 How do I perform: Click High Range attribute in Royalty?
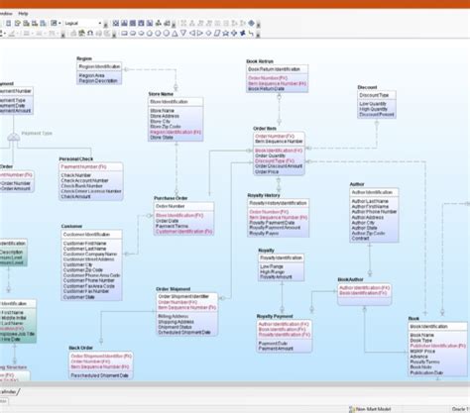click(x=273, y=272)
